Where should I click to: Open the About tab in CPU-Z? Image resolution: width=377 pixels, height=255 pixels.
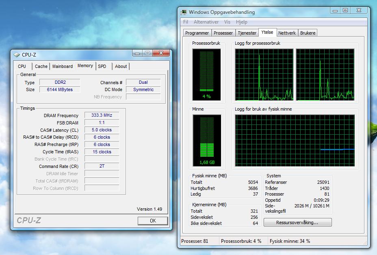[121, 66]
